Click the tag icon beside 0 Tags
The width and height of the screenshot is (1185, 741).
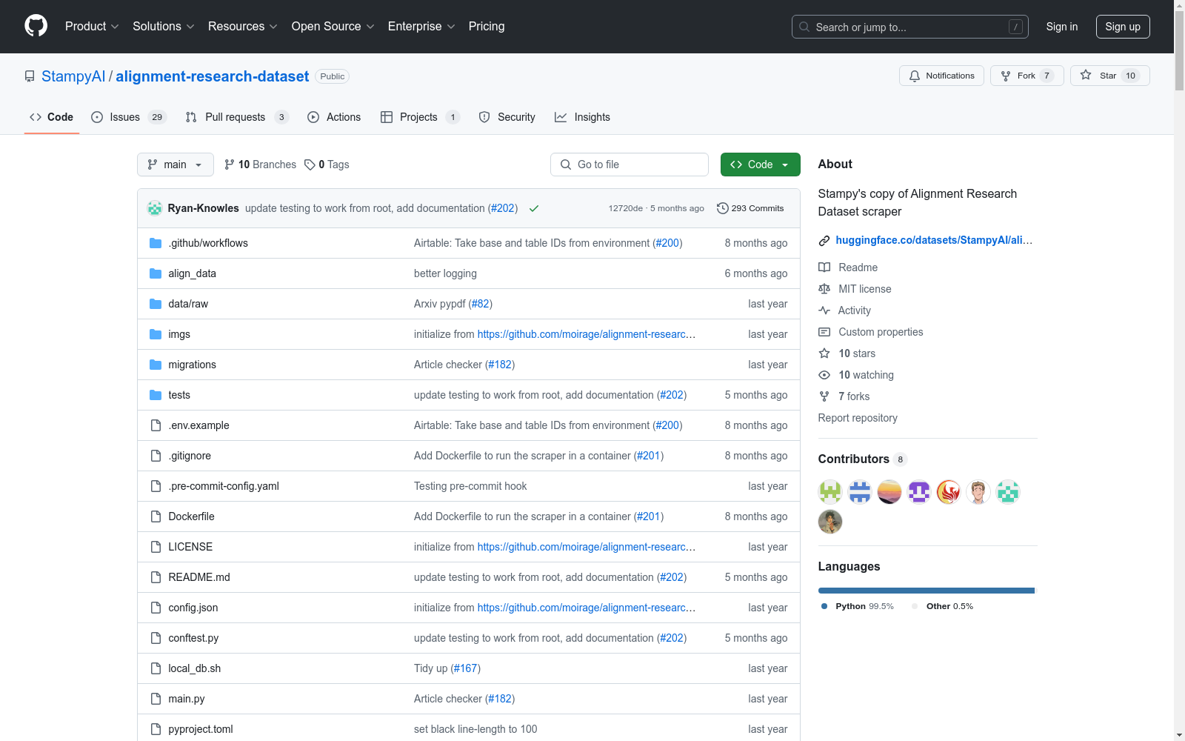tap(310, 165)
